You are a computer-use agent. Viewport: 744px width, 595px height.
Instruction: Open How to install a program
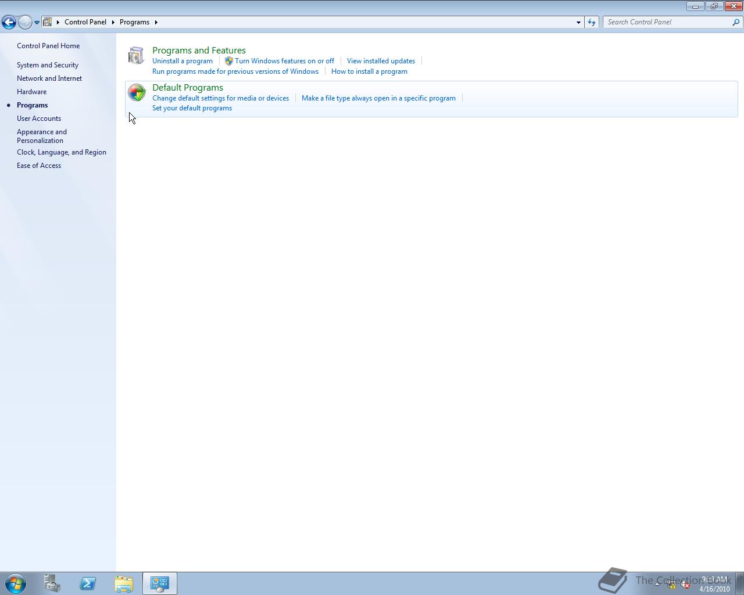click(x=369, y=71)
